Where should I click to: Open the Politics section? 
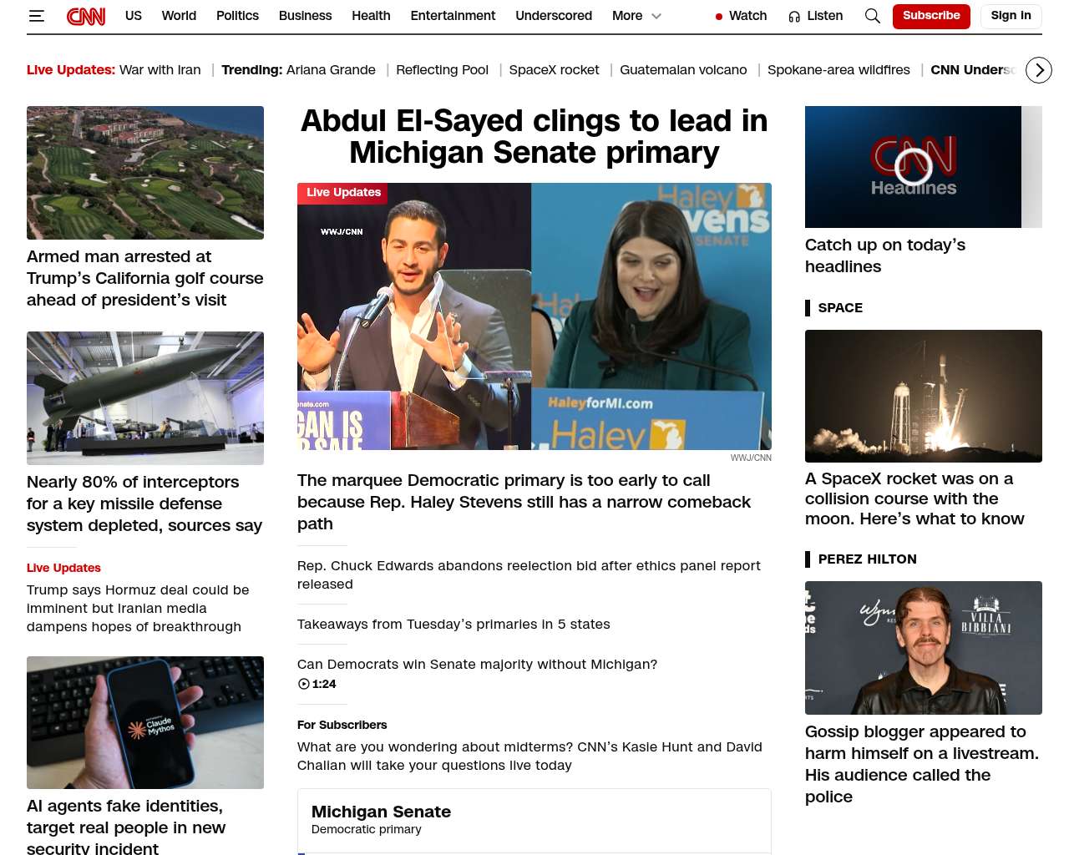click(x=237, y=16)
